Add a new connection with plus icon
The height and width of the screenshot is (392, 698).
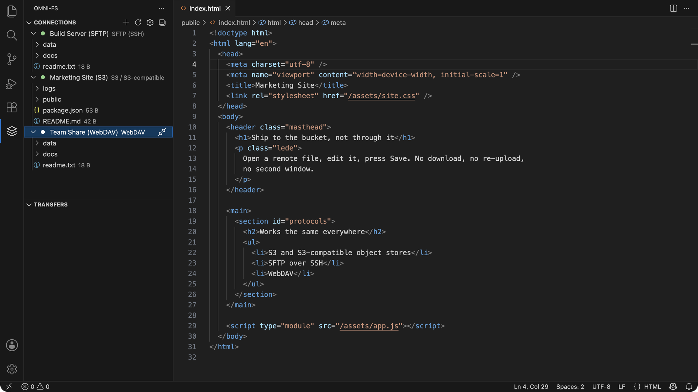[x=126, y=22]
